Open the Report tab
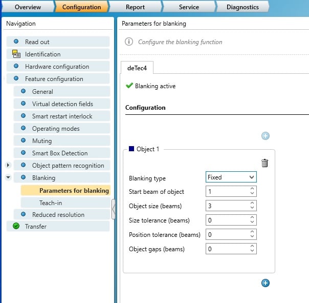Viewport: 309px width, 303px height. coord(135,7)
